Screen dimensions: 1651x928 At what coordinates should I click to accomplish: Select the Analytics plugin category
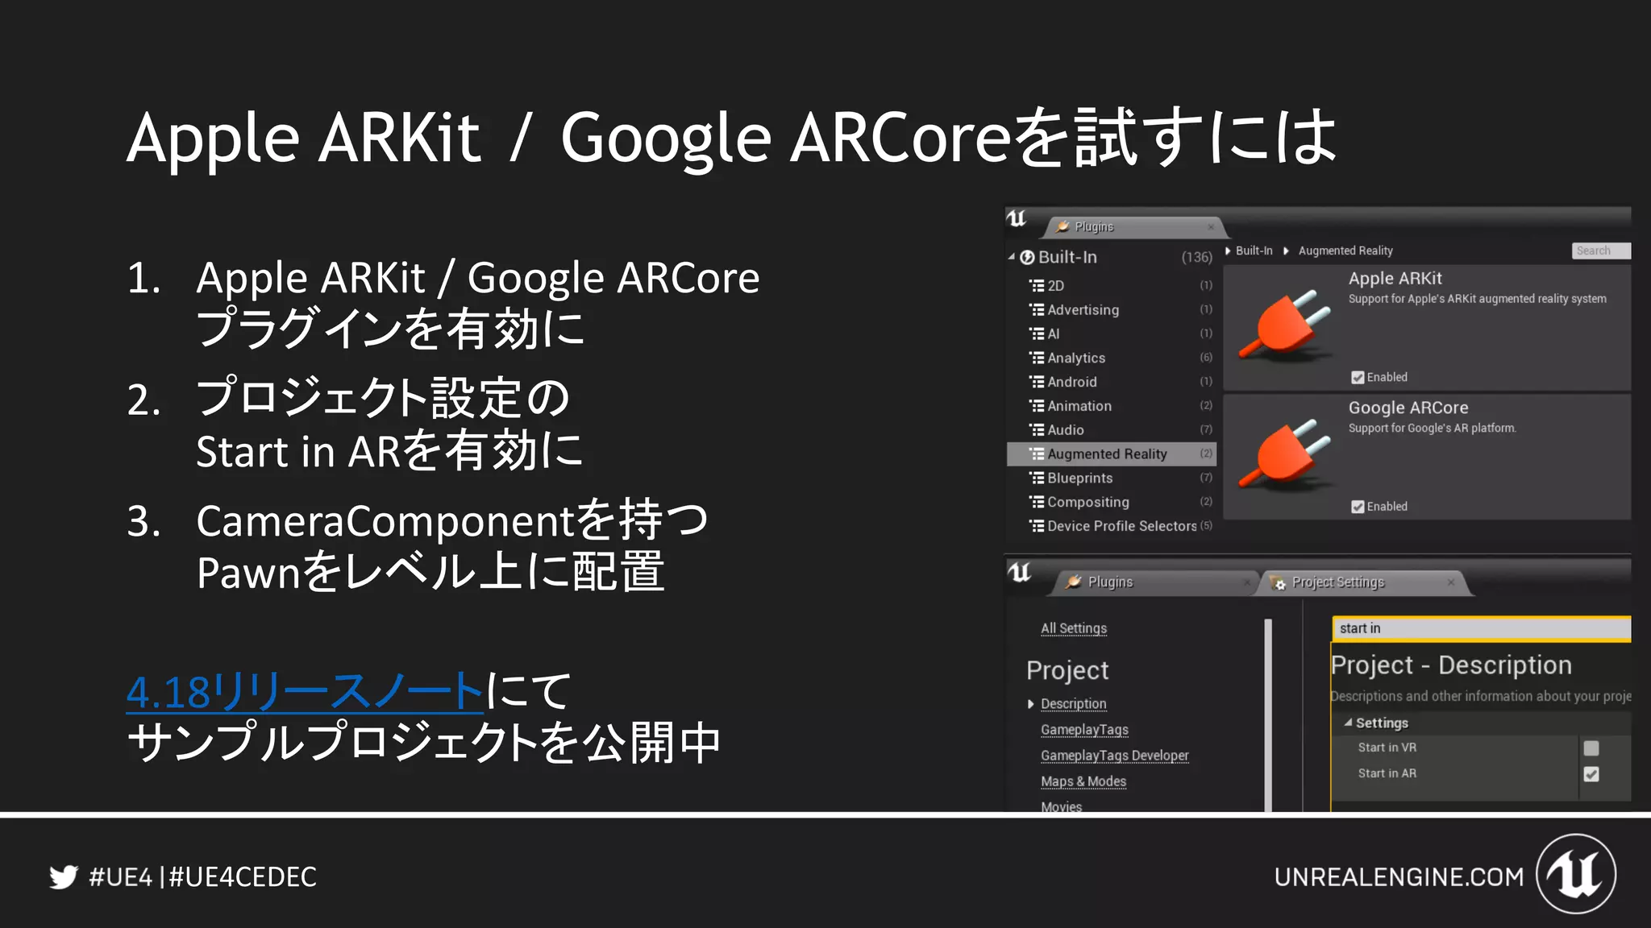[x=1111, y=358]
